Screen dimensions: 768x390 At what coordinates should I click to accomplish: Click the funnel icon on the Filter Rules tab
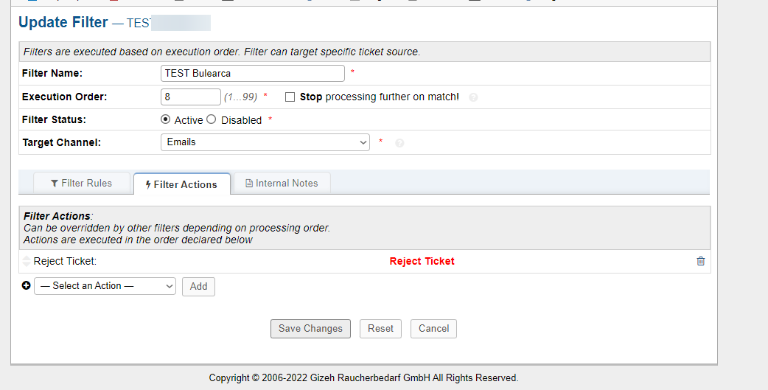click(x=55, y=184)
